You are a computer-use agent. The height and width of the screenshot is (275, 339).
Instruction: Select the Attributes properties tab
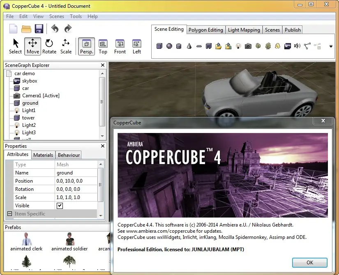tap(18, 154)
